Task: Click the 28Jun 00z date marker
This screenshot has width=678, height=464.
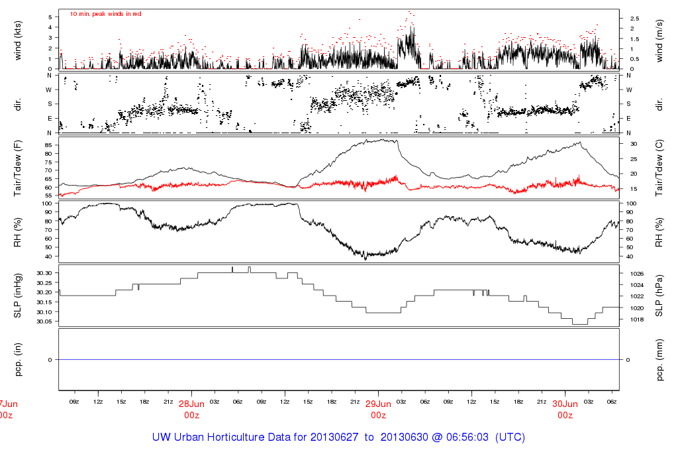Action: pyautogui.click(x=191, y=408)
